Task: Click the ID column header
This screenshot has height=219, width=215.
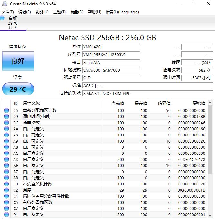Action: pos(16,103)
